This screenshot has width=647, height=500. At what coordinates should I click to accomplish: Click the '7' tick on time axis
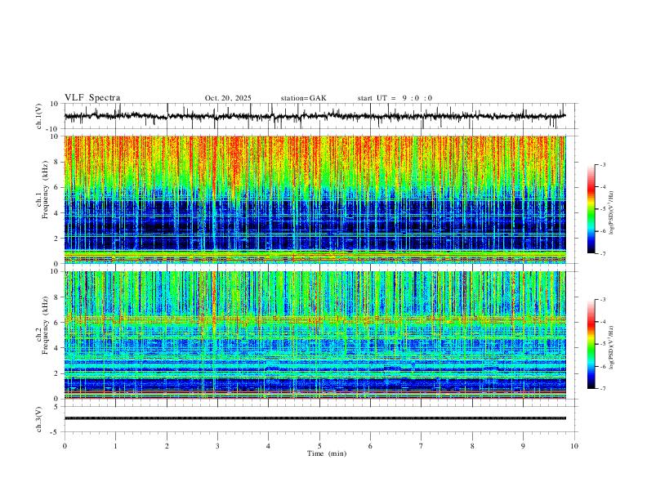422,446
